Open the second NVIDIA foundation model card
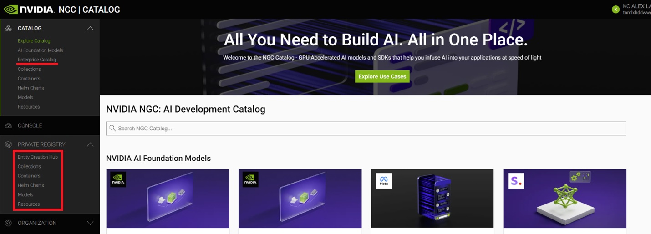 (x=300, y=199)
